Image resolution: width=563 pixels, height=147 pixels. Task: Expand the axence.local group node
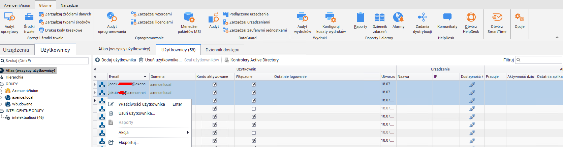click(x=2, y=97)
